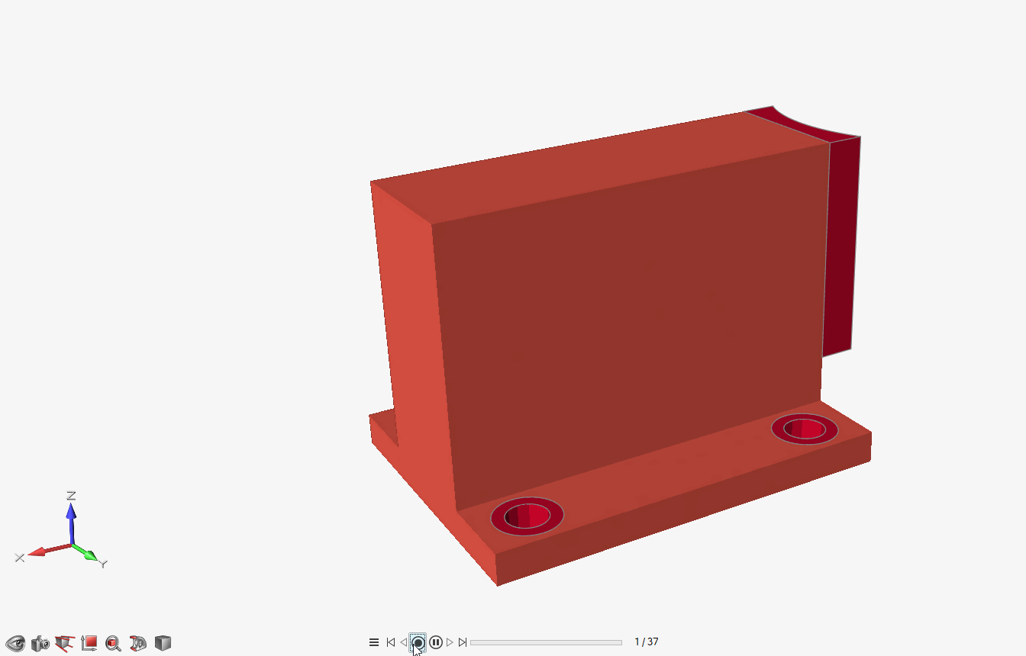Jump to the first animation frame
This screenshot has height=656, width=1026.
pos(390,642)
